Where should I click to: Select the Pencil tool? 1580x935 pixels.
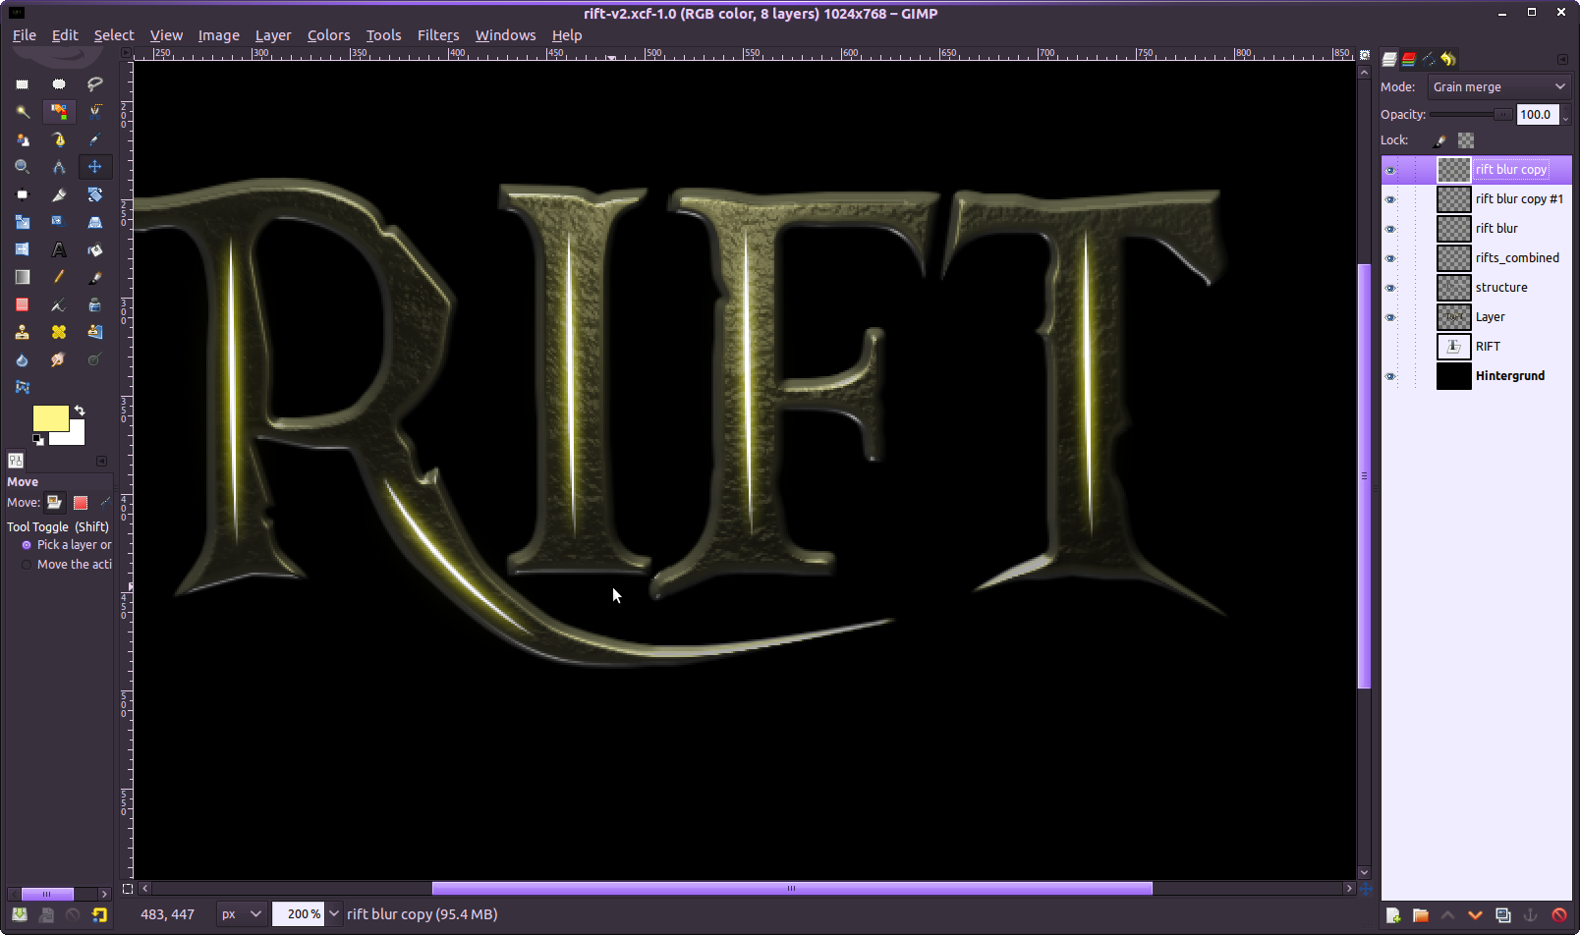click(59, 277)
